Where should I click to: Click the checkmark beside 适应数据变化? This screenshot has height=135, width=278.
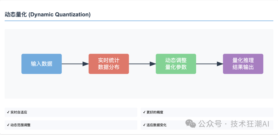pos(144,125)
